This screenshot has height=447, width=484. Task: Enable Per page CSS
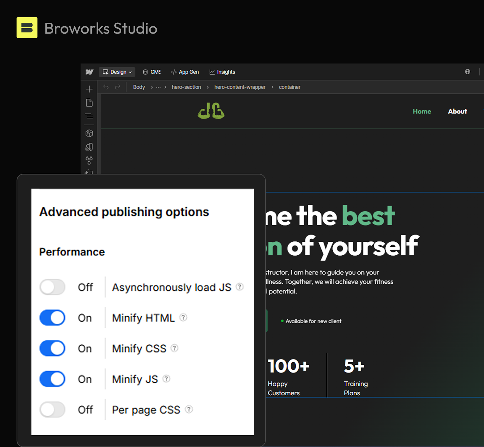pos(52,409)
